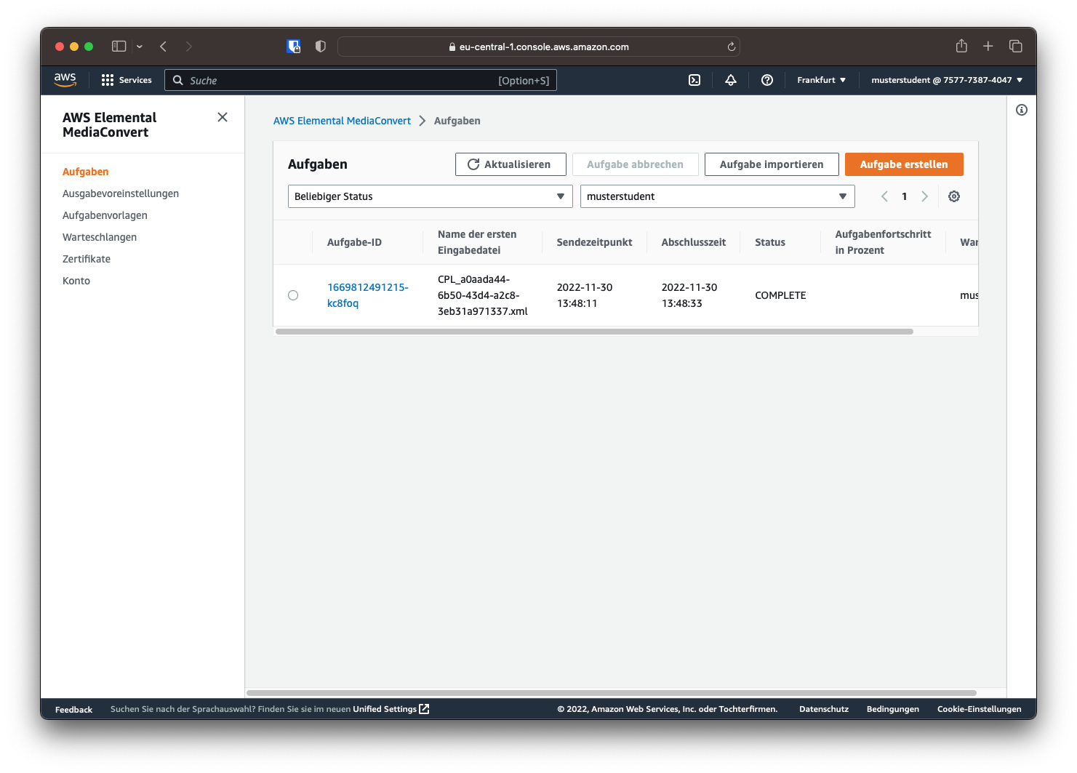Click the CPL_a0aada44 xml file name cell
1077x773 pixels.
tap(483, 295)
